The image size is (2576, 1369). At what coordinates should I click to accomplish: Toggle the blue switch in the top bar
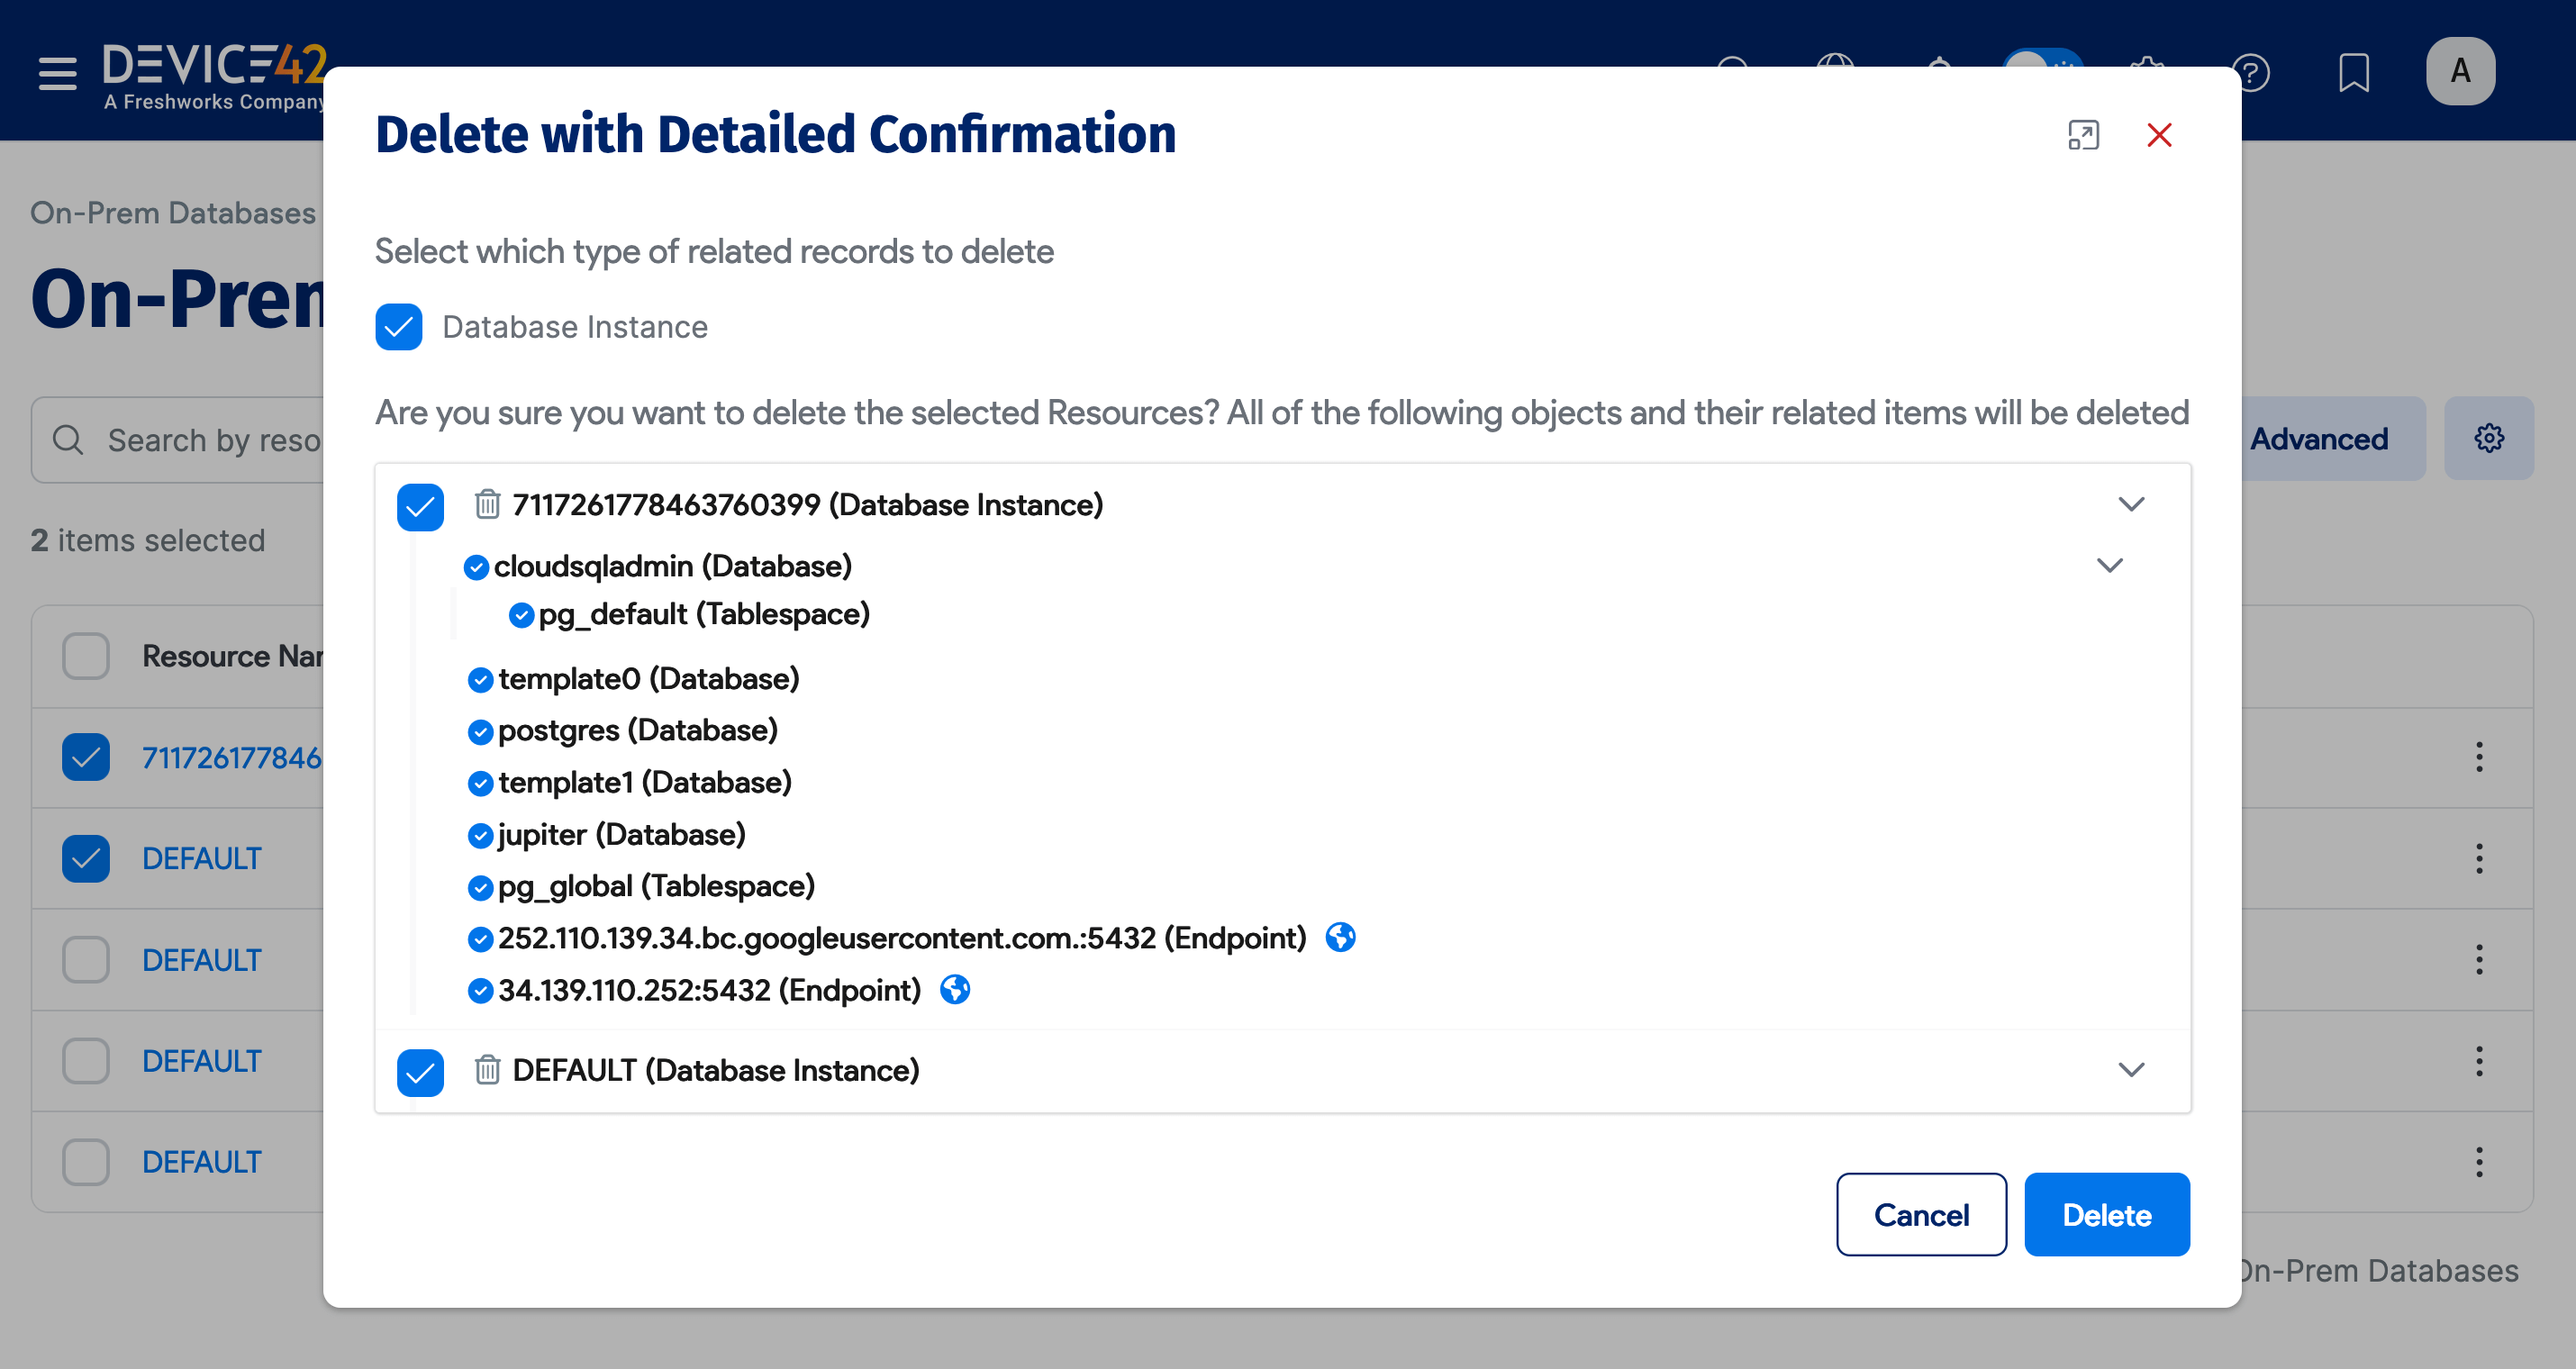pyautogui.click(x=2045, y=70)
